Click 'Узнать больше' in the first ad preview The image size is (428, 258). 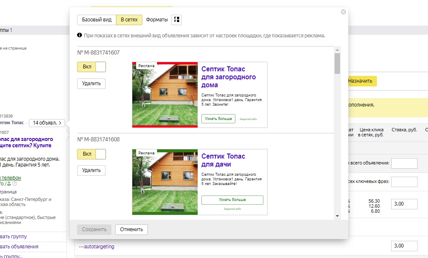pos(218,119)
